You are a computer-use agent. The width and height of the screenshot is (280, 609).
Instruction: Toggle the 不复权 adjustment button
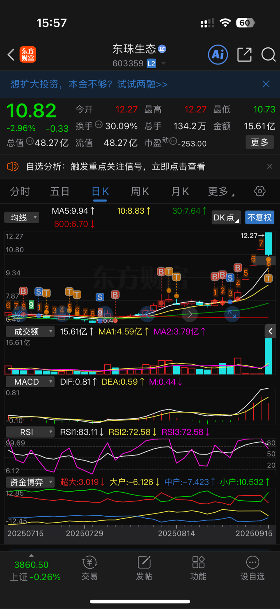point(259,217)
